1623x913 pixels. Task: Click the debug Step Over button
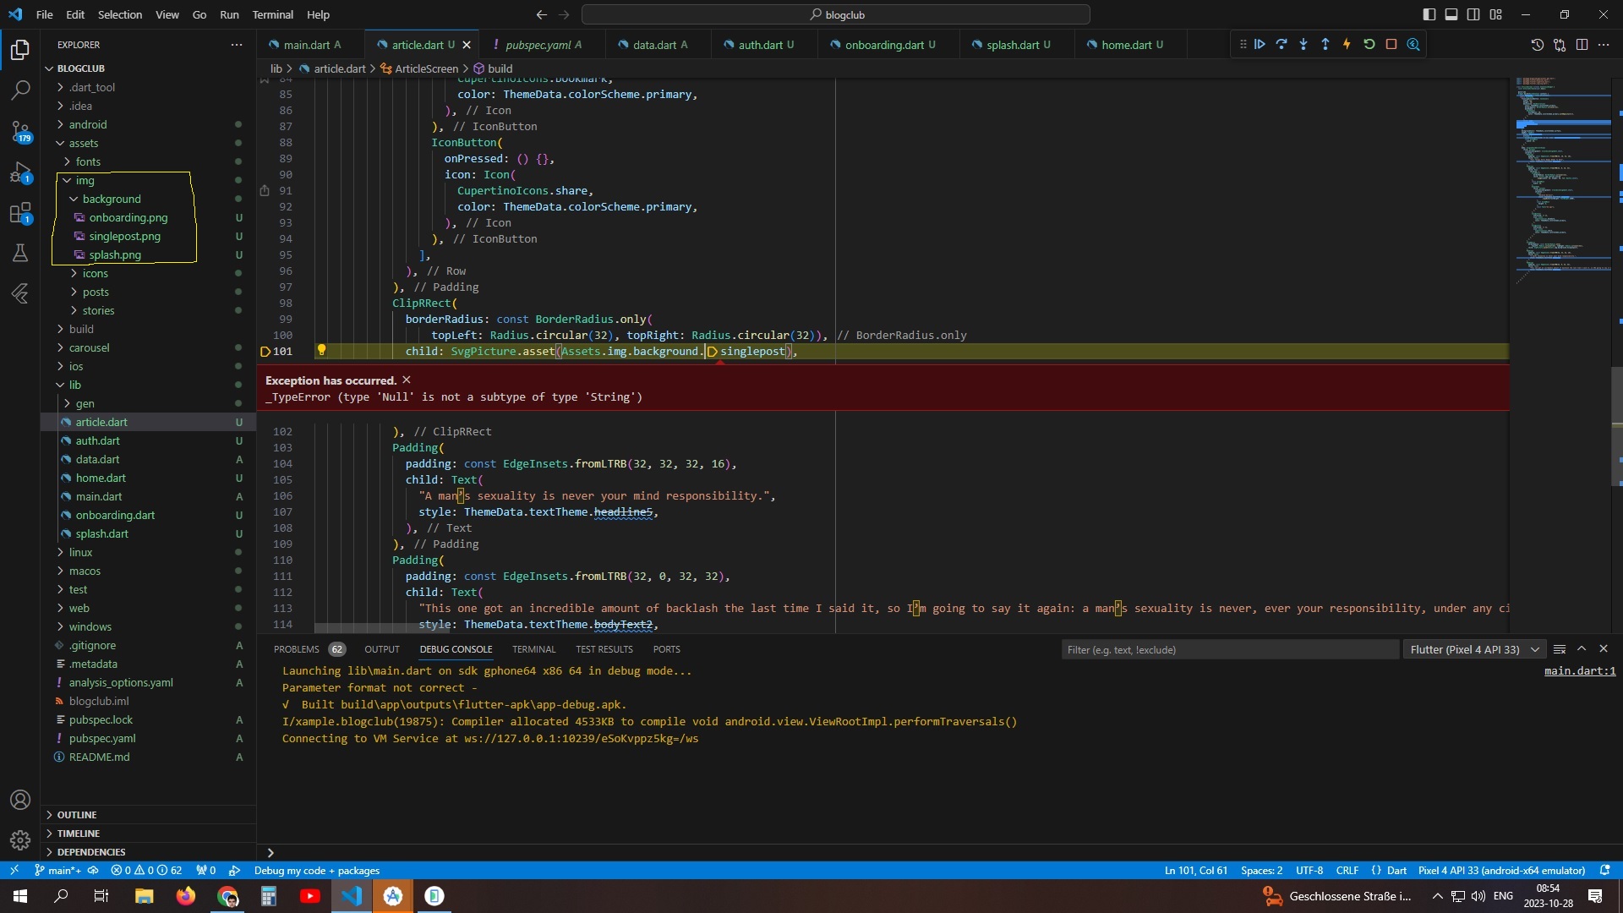1281,45
